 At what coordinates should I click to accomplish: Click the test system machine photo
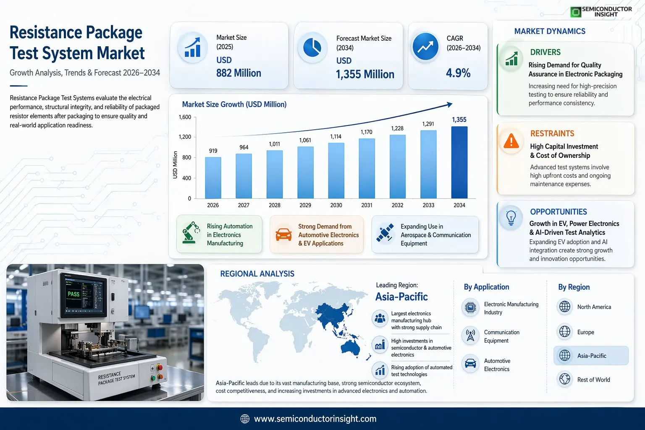(x=105, y=332)
